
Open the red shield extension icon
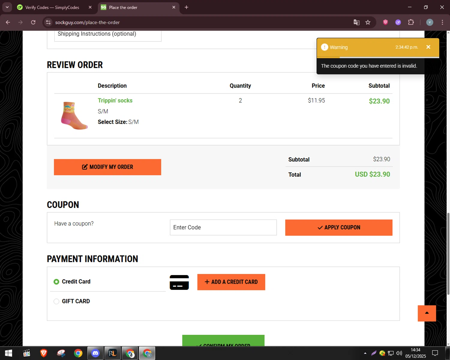tap(385, 22)
